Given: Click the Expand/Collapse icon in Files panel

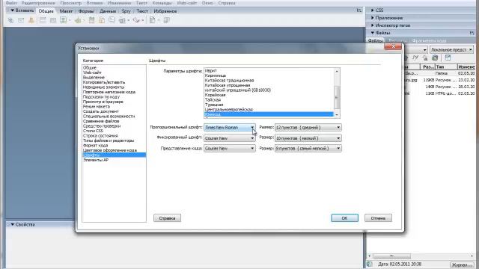Looking at the screenshot, I should (448, 58).
